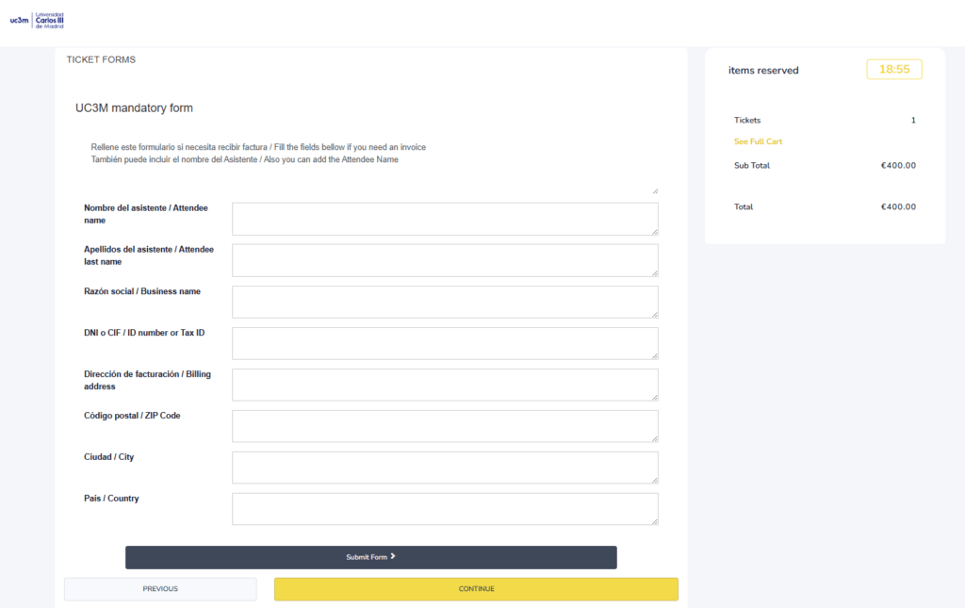The height and width of the screenshot is (608, 965).
Task: Click the Business name text box
Action: 444,302
